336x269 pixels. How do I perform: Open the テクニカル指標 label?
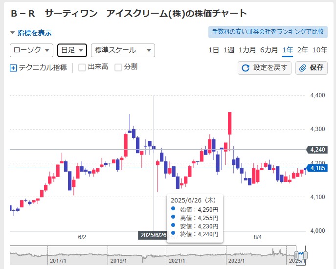click(x=43, y=67)
